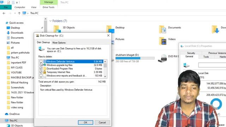The height and width of the screenshot is (127, 226).
Task: Open the Tools tab in Properties window
Action: click(x=206, y=57)
